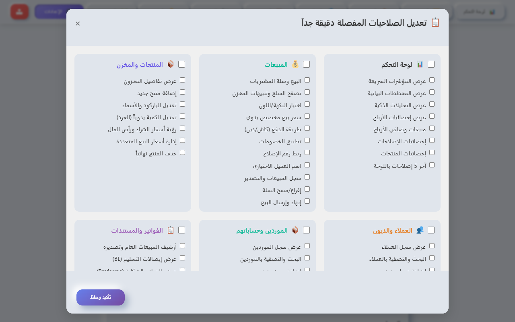The height and width of the screenshot is (322, 515).
Task: Tick رؤية أسعار الشراء ورأس المال checkbox
Action: 182,128
